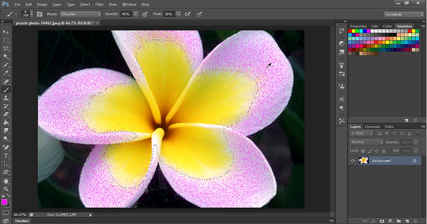Screen dimensions: 427x224
Task: Open Flow slider arrow
Action: point(178,14)
